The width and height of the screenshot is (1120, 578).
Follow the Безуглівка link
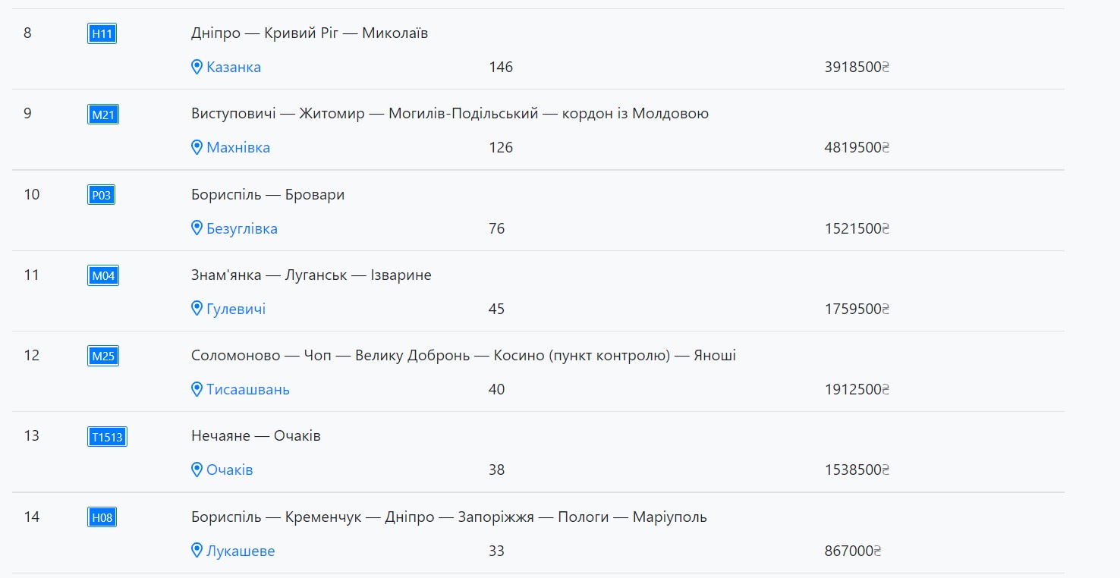coord(242,228)
